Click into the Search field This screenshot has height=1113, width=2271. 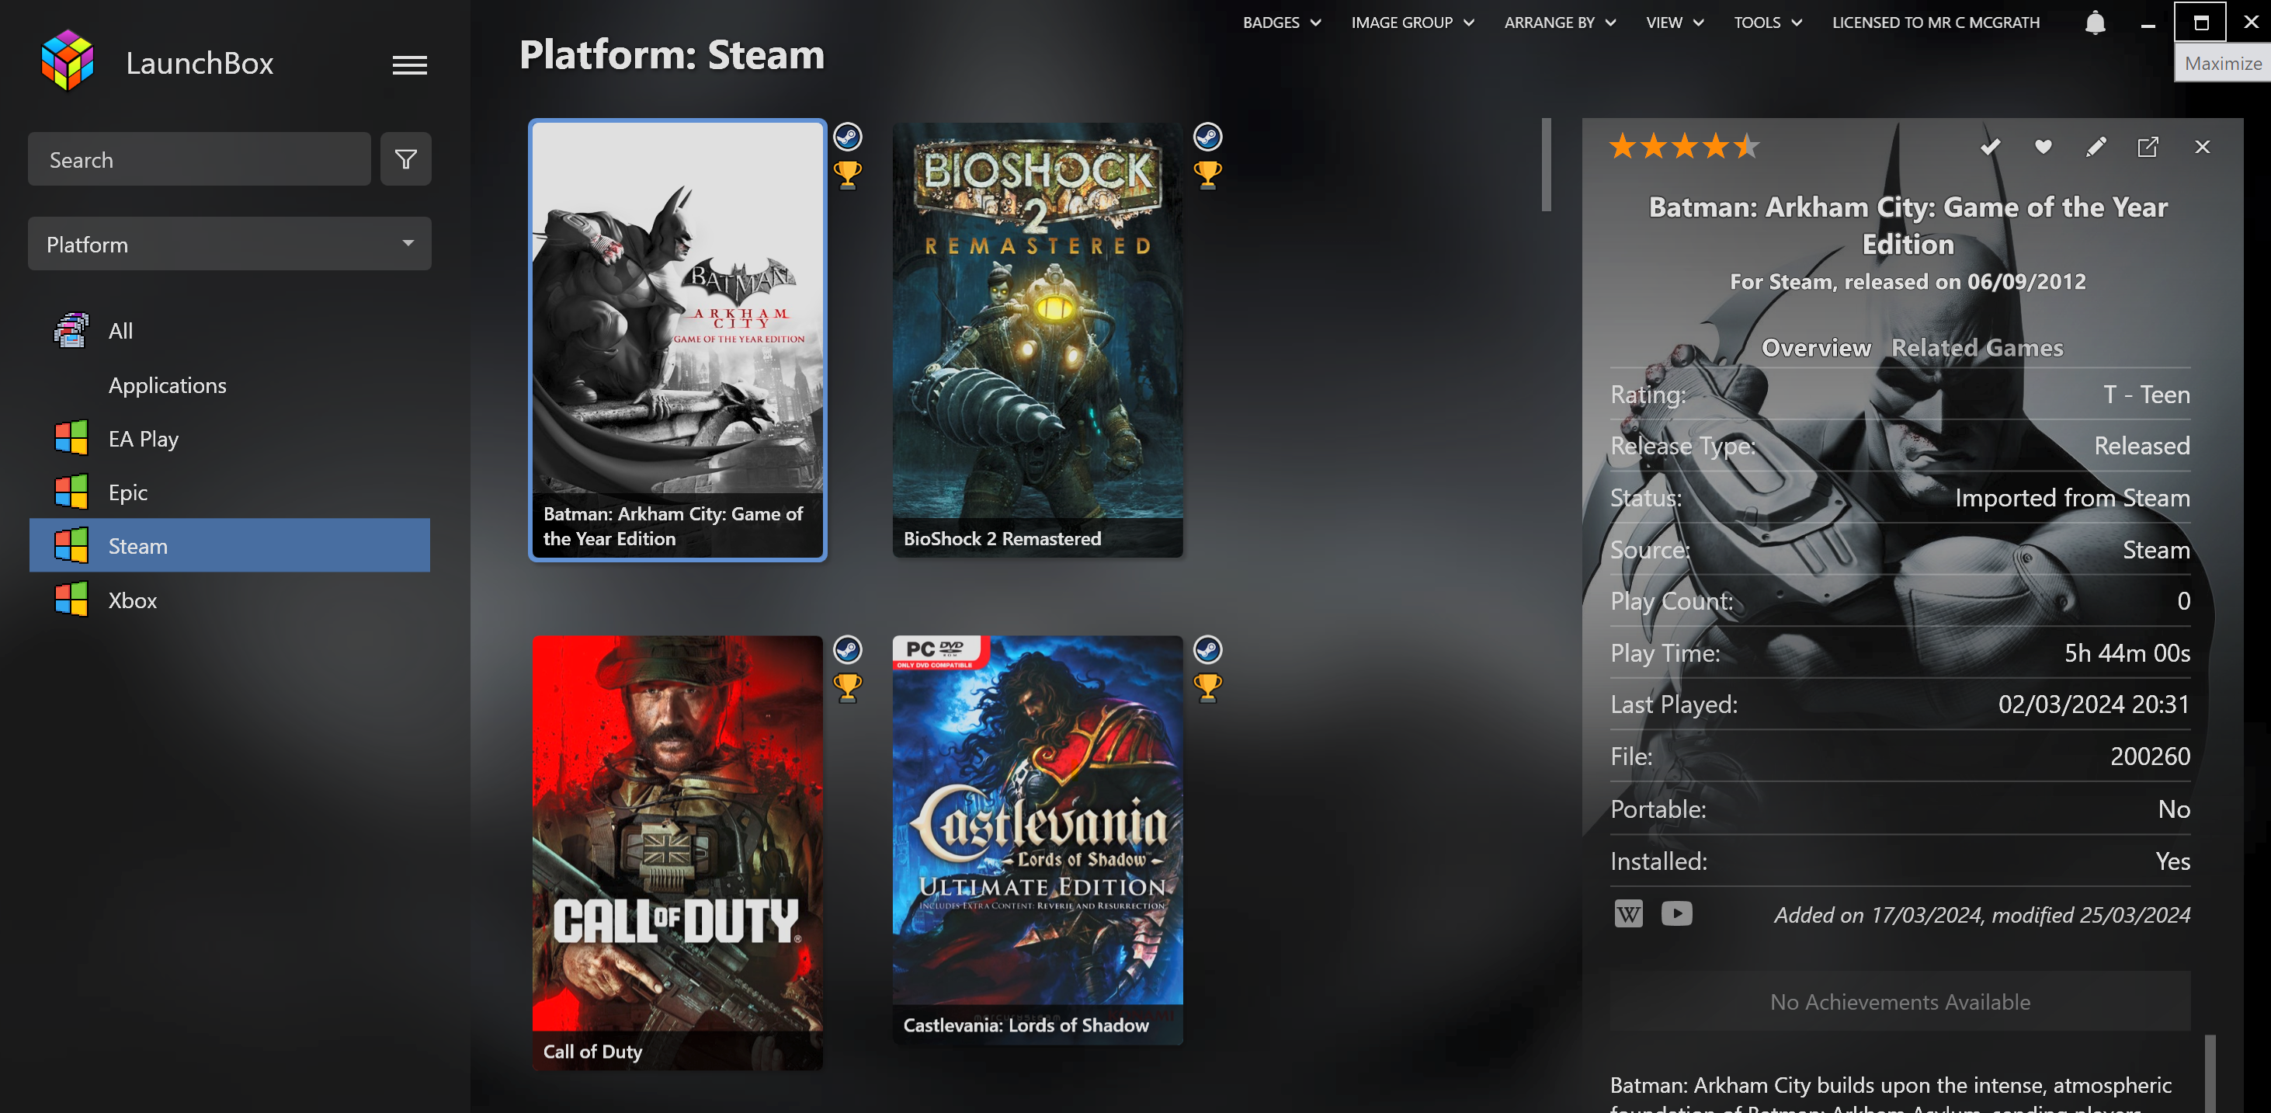(x=200, y=160)
